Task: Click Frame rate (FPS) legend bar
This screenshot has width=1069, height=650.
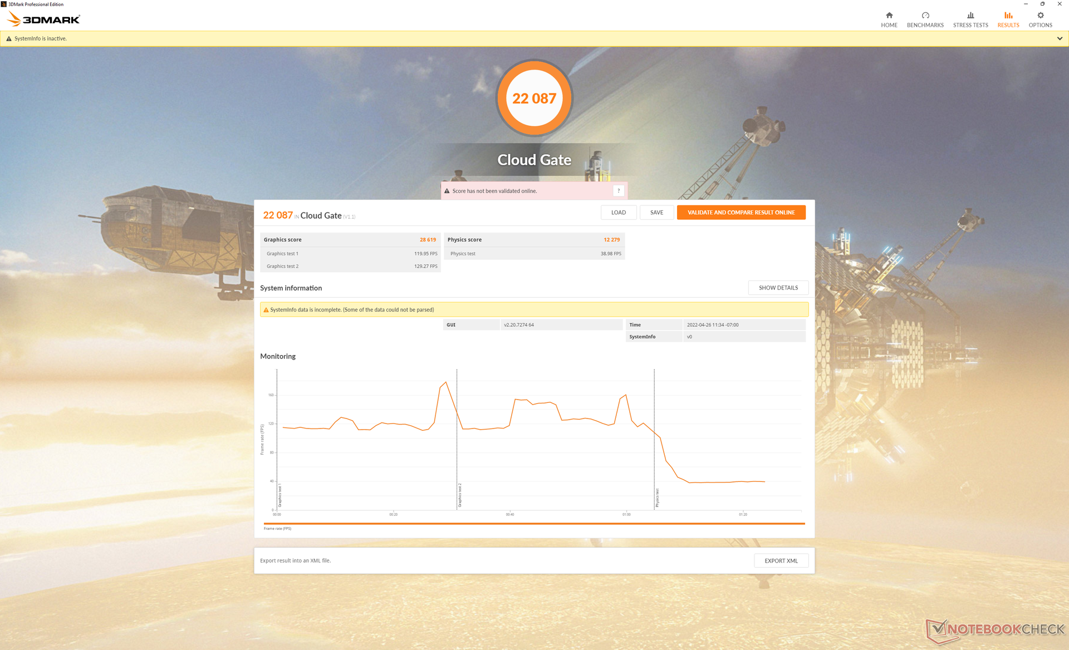Action: (533, 524)
